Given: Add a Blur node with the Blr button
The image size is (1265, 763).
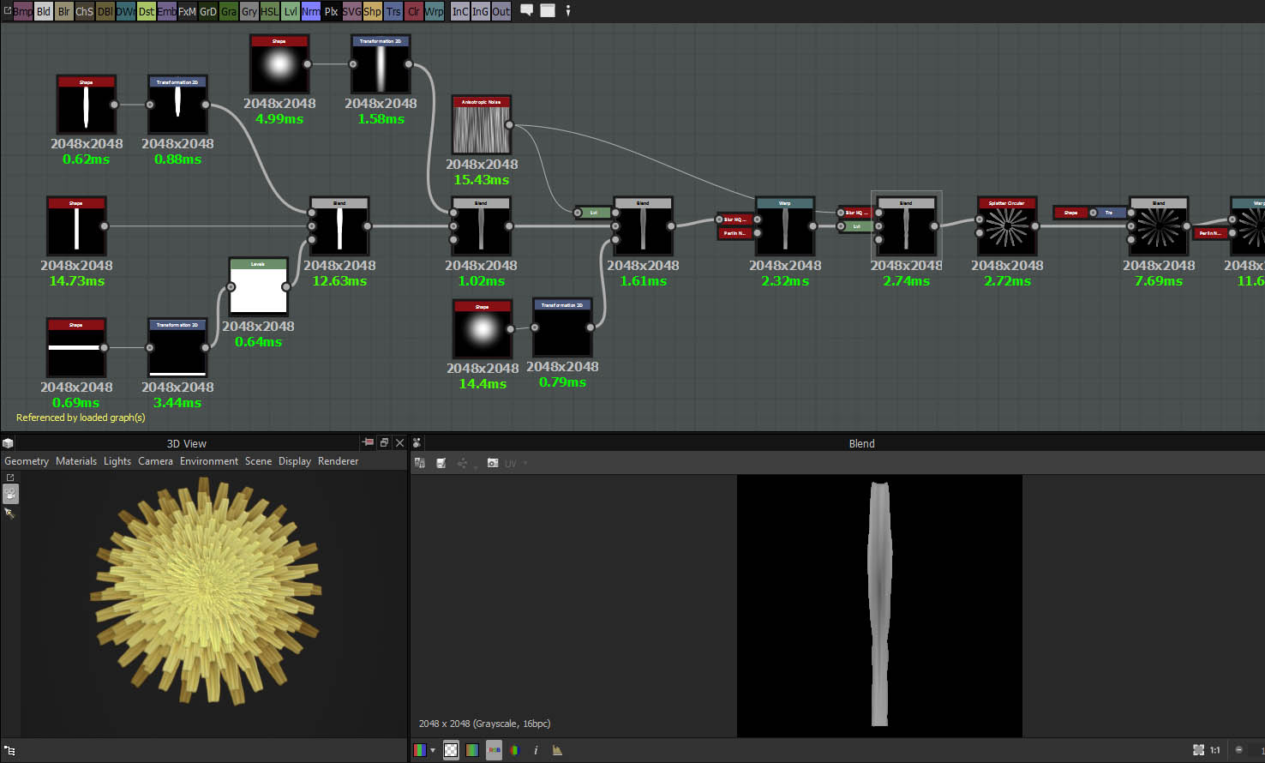Looking at the screenshot, I should 63,11.
